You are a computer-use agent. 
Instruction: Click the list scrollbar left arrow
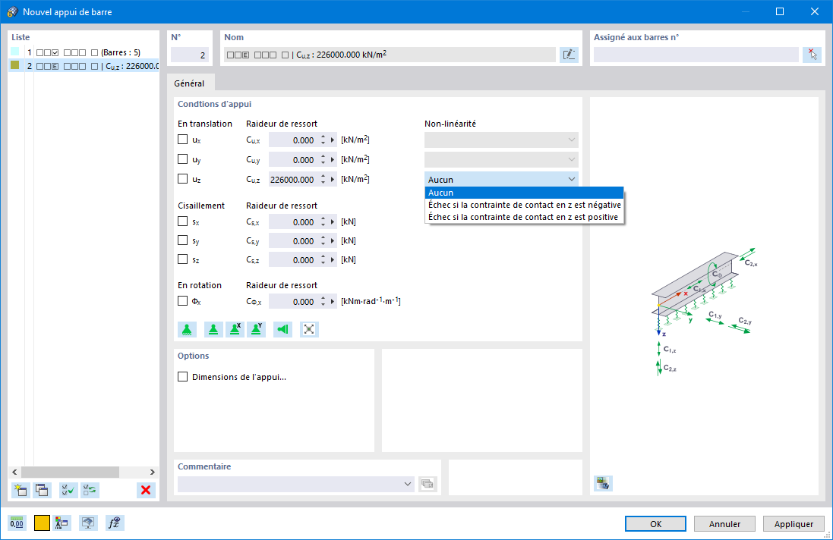[15, 472]
